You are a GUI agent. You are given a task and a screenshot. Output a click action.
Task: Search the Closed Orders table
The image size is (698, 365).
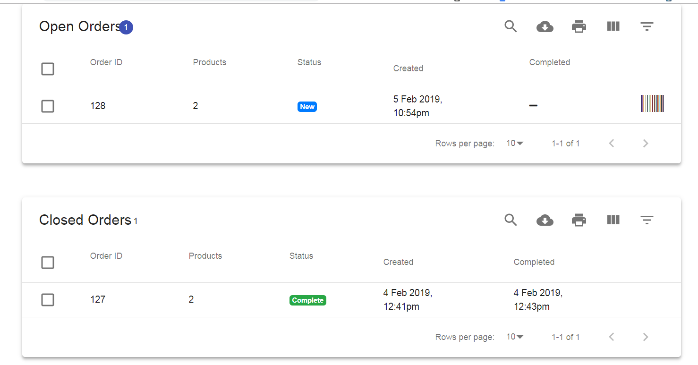pos(511,220)
